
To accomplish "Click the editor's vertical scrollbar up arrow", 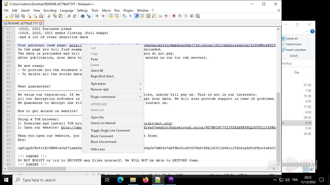I will pyautogui.click(x=278, y=29).
